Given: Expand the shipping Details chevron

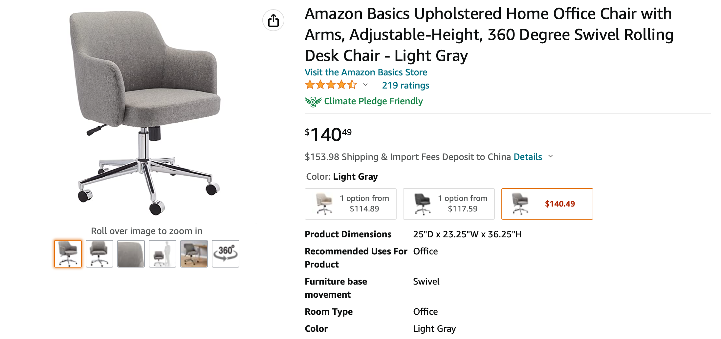Looking at the screenshot, I should 551,156.
